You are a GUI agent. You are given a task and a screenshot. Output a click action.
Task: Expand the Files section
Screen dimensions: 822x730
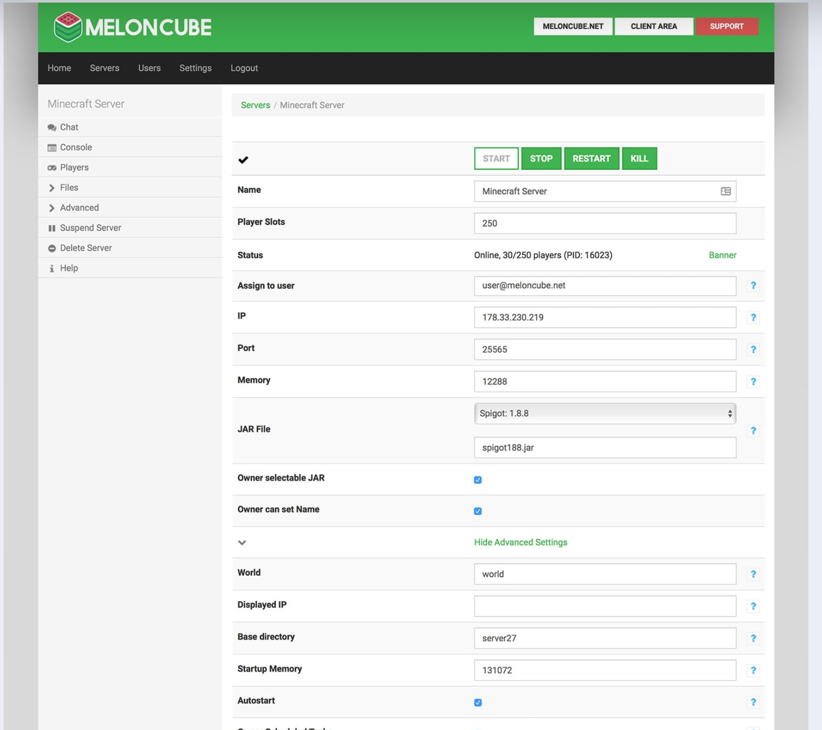click(130, 188)
